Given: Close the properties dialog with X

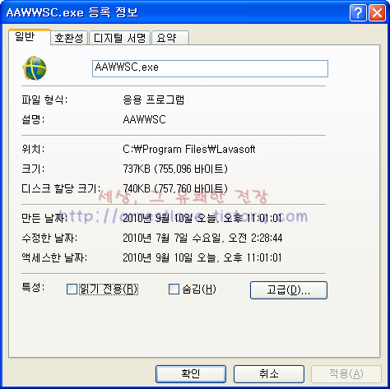Looking at the screenshot, I should coord(377,12).
